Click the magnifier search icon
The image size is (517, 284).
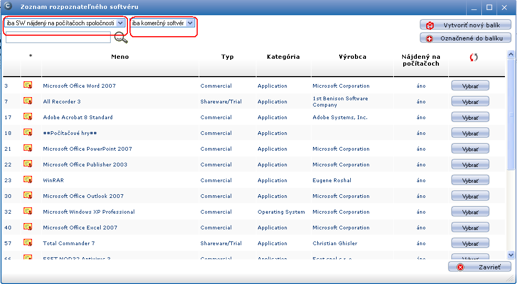121,38
